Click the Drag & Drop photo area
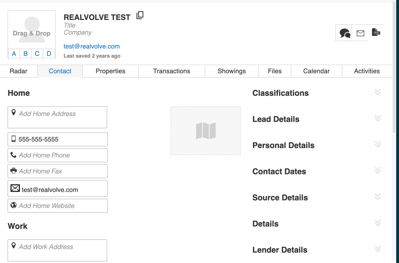Screen dimensions: 399x263 coord(32,30)
